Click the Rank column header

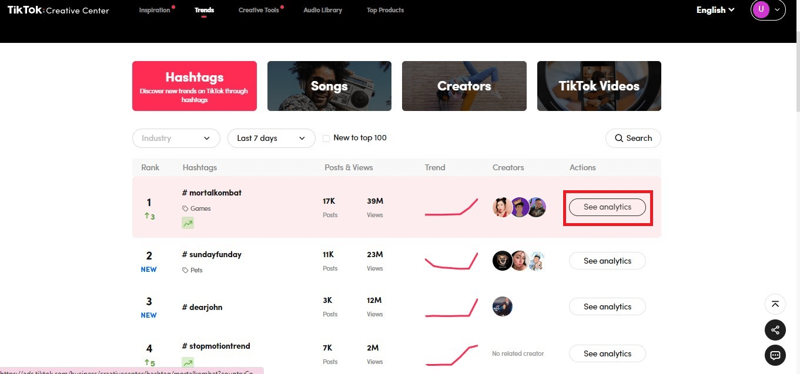[x=150, y=167]
